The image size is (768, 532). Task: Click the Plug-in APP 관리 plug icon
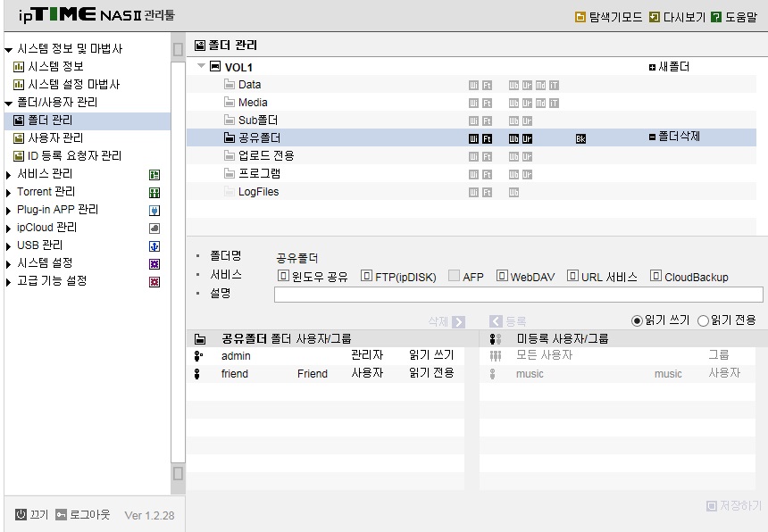pos(154,211)
